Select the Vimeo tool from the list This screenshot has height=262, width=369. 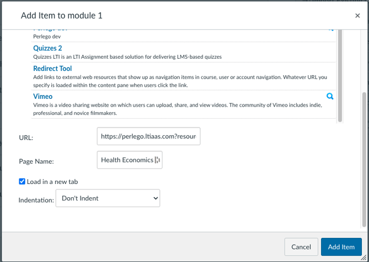[x=42, y=96]
